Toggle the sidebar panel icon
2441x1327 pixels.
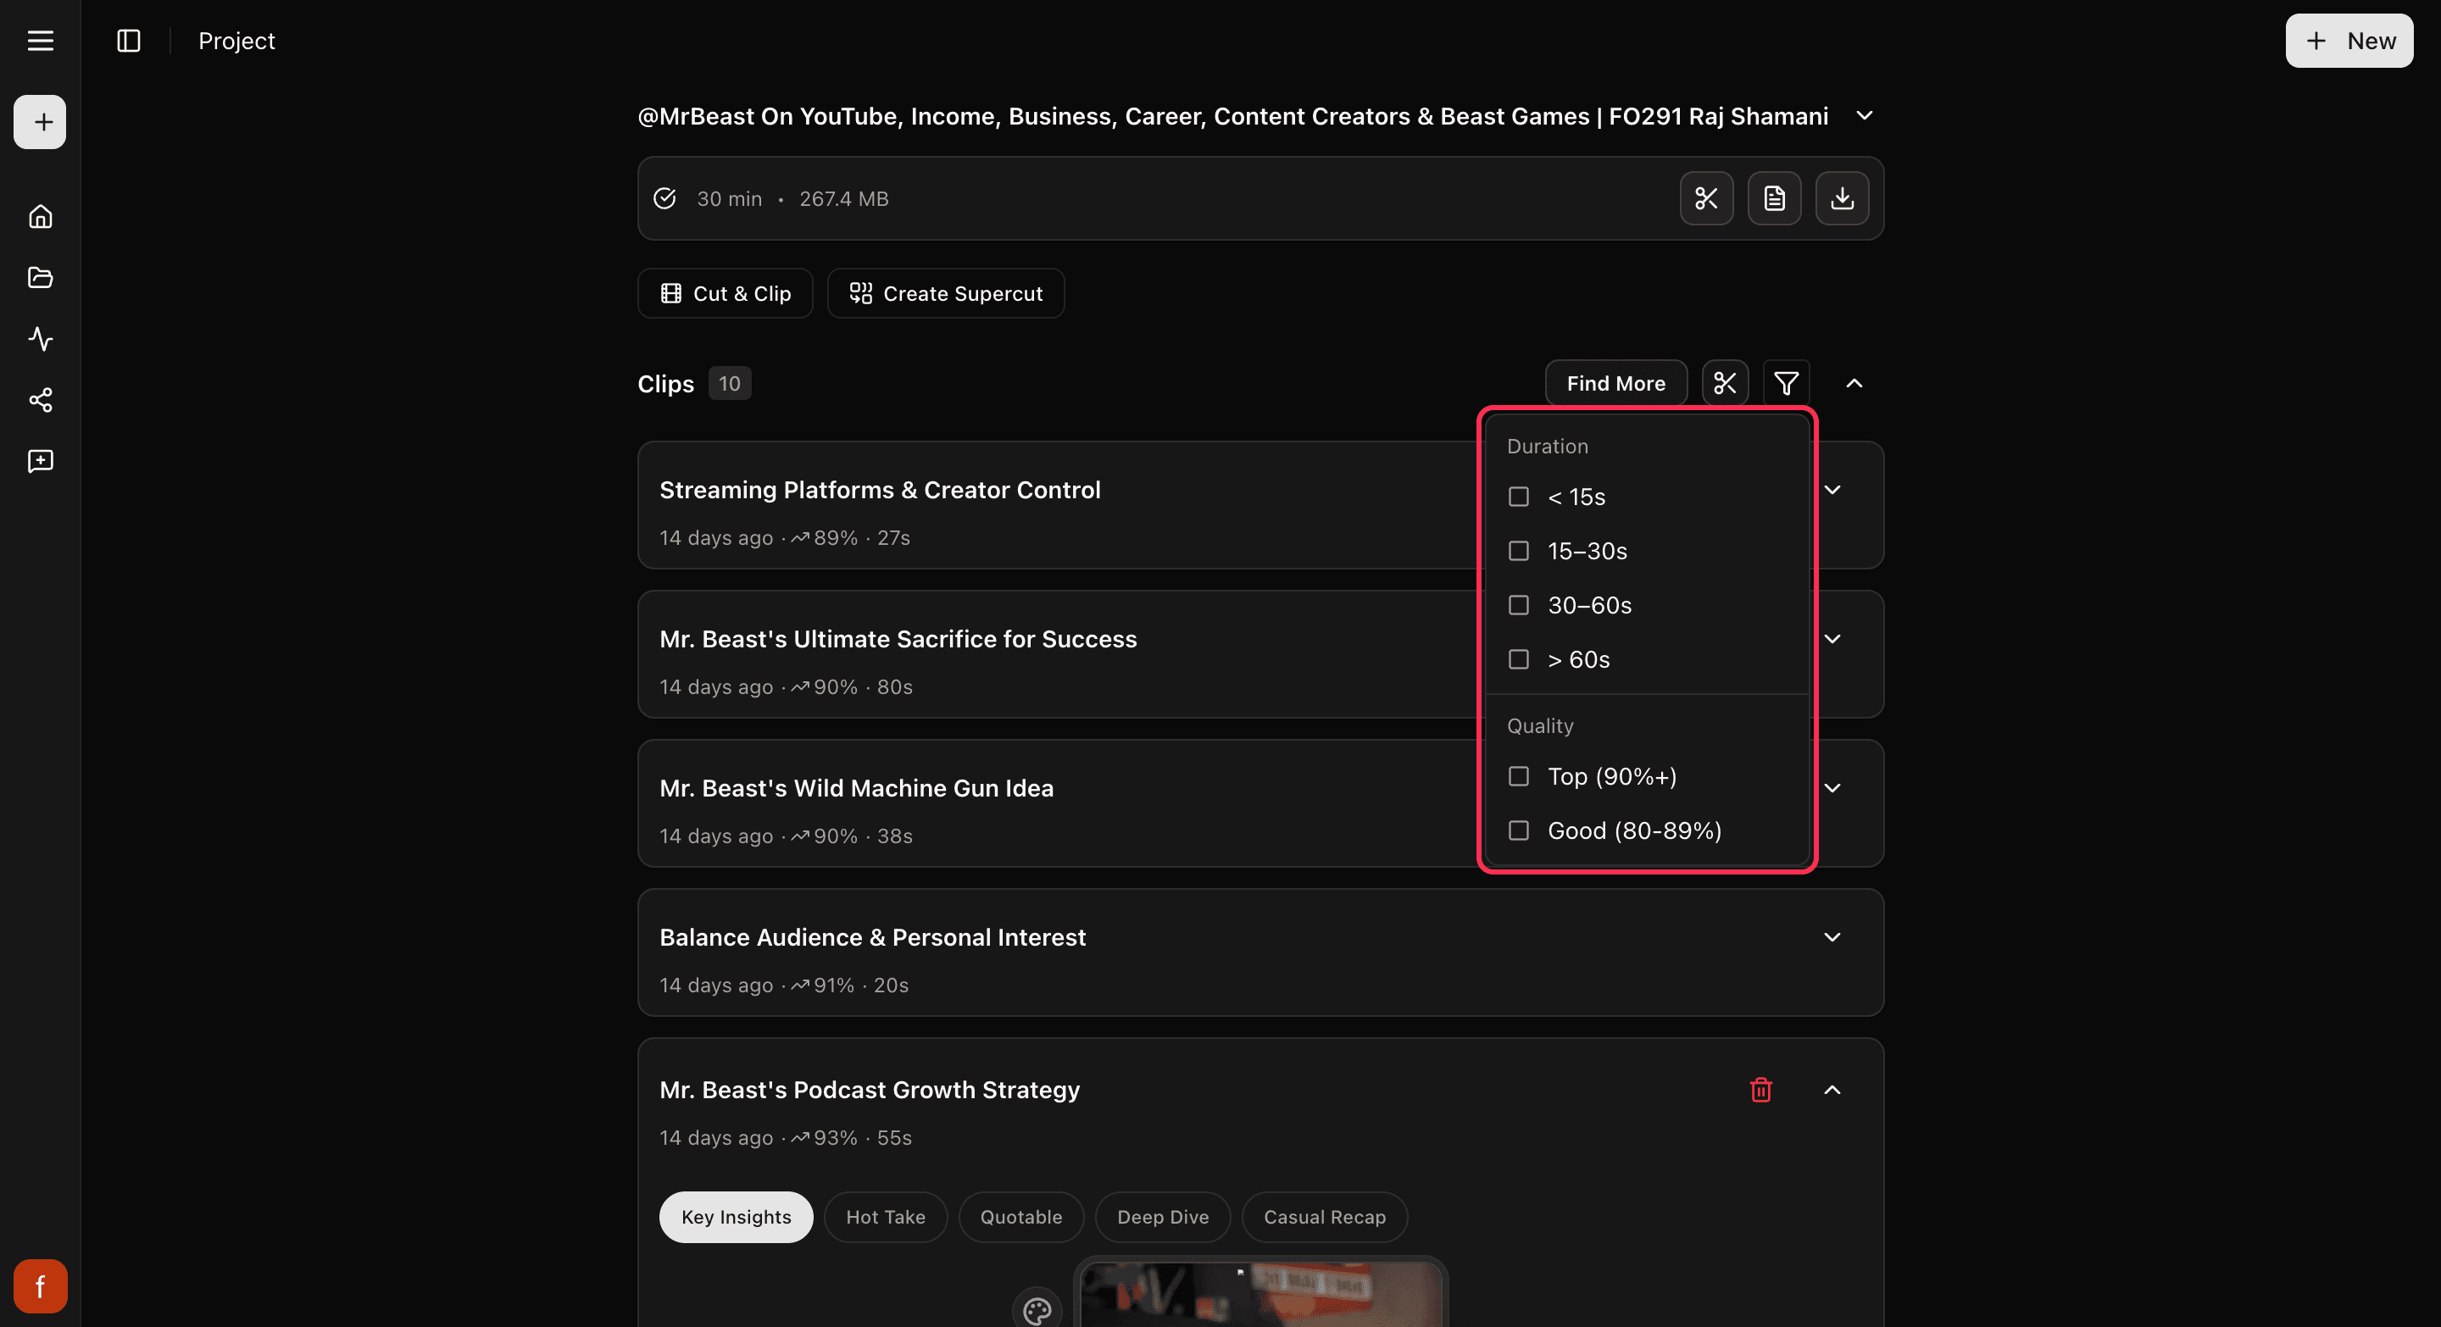(129, 41)
